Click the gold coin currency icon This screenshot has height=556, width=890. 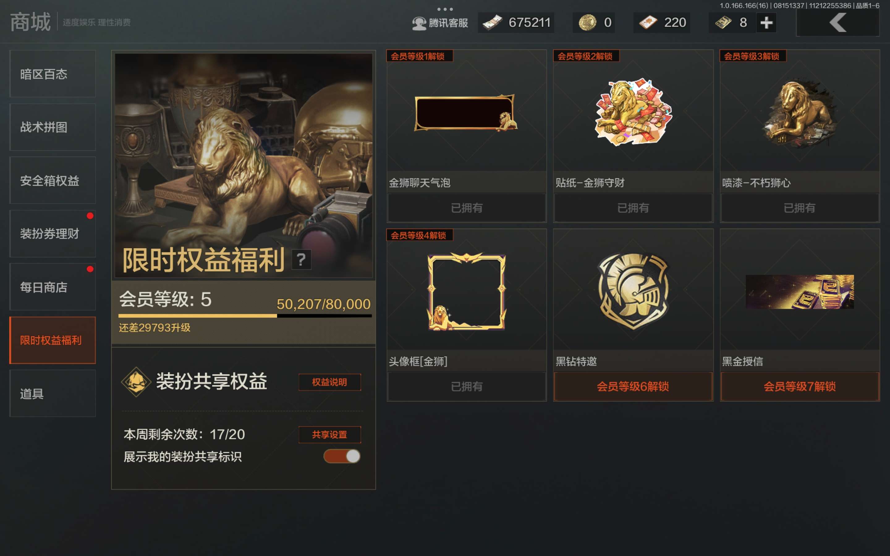[587, 23]
